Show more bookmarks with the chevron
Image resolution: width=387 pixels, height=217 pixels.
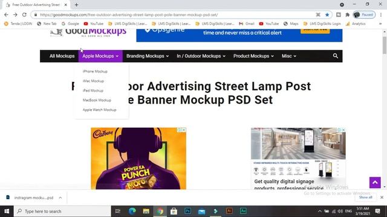pyautogui.click(x=380, y=24)
